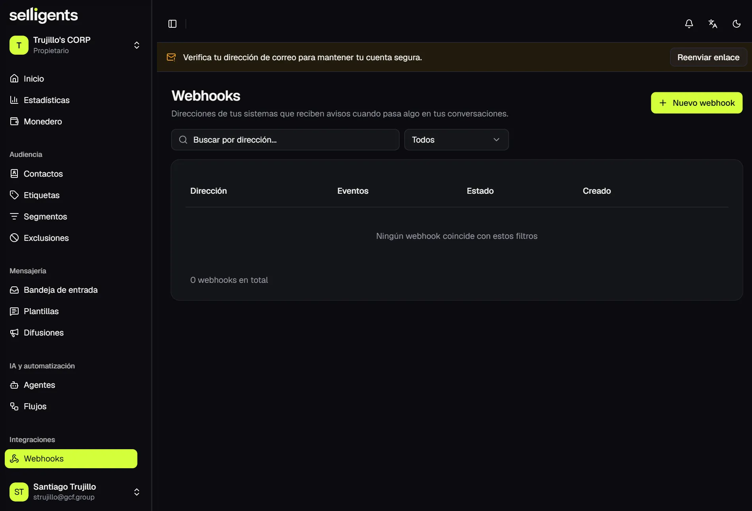Click the Buscar por dirección search field
Image resolution: width=752 pixels, height=511 pixels.
click(x=285, y=139)
